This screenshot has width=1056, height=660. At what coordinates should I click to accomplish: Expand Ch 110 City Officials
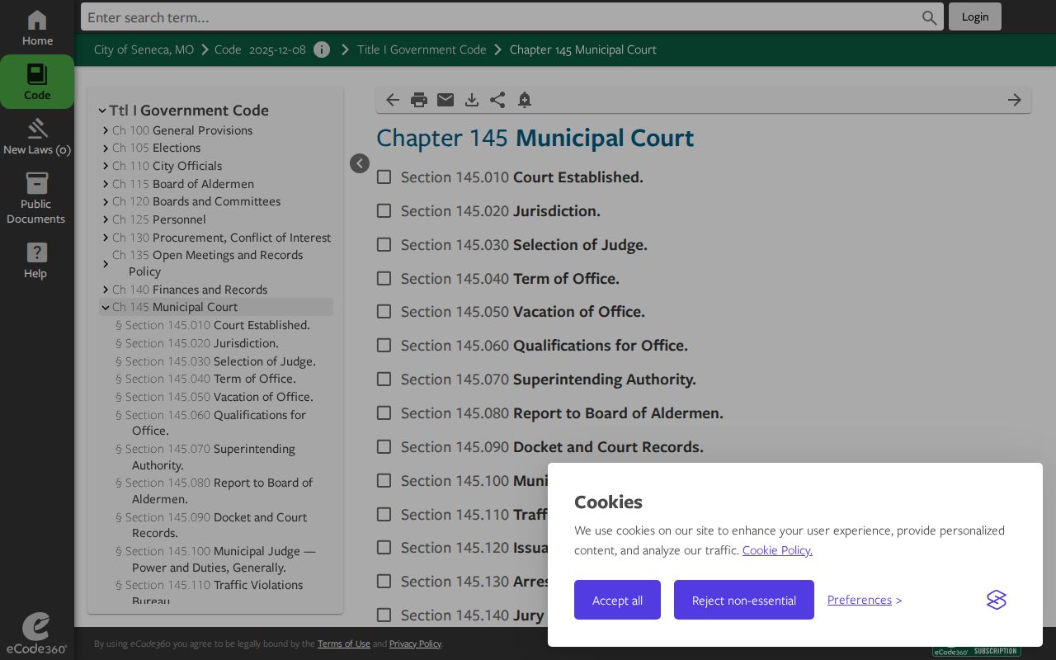click(106, 166)
